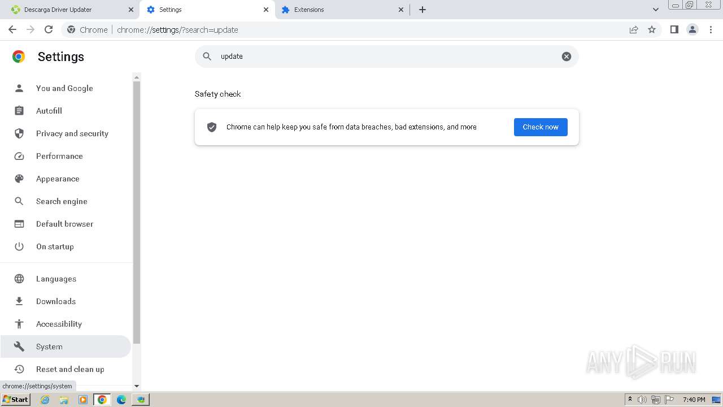Select the Settings tab
This screenshot has height=407, width=723.
[207, 10]
